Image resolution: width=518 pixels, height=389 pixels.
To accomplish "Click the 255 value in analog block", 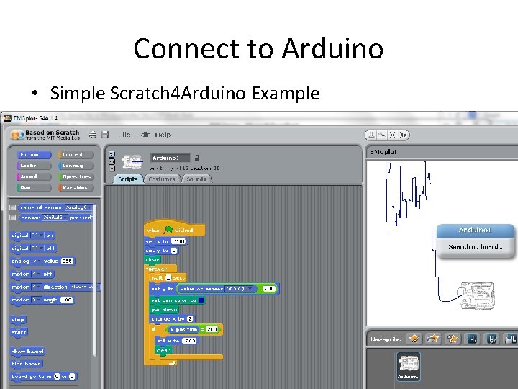I will tap(67, 261).
